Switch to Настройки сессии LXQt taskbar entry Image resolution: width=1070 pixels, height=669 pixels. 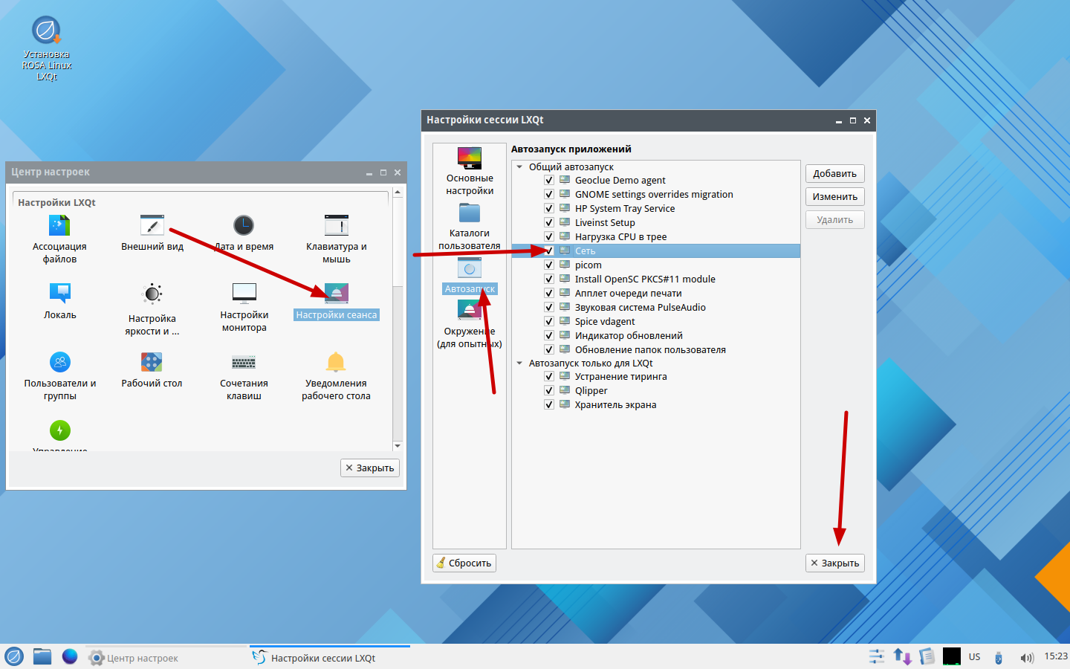[x=330, y=658]
